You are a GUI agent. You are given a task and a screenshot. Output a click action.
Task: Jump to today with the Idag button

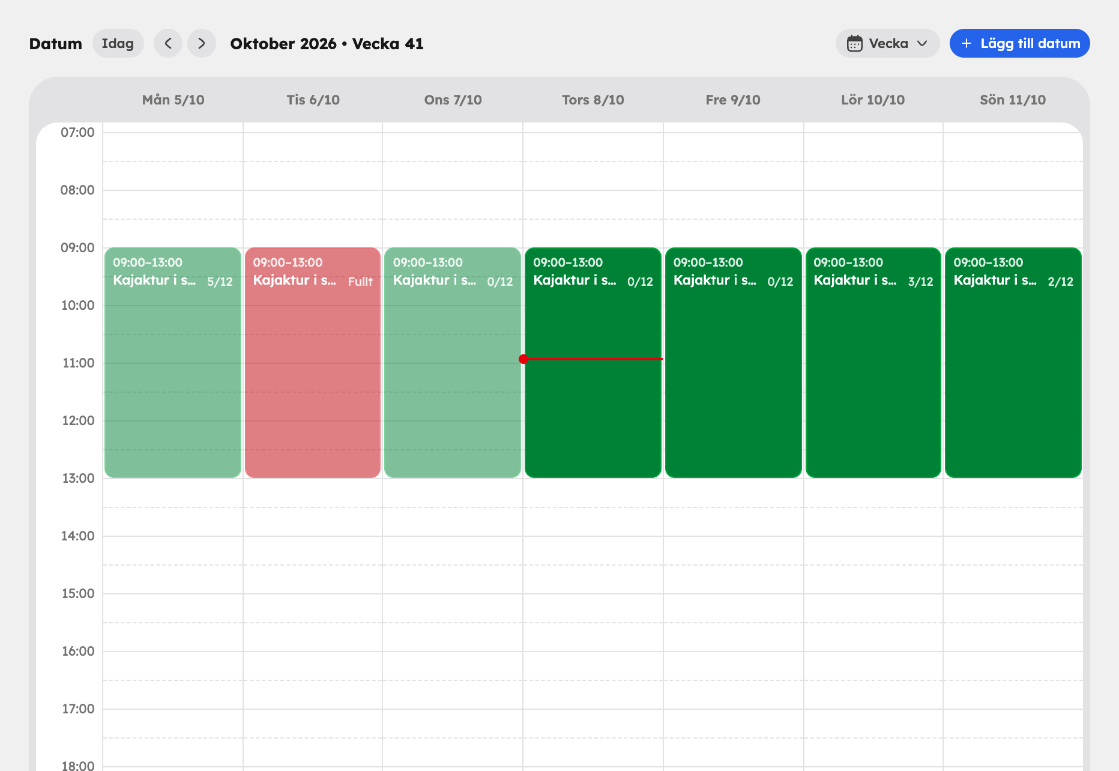pos(118,43)
